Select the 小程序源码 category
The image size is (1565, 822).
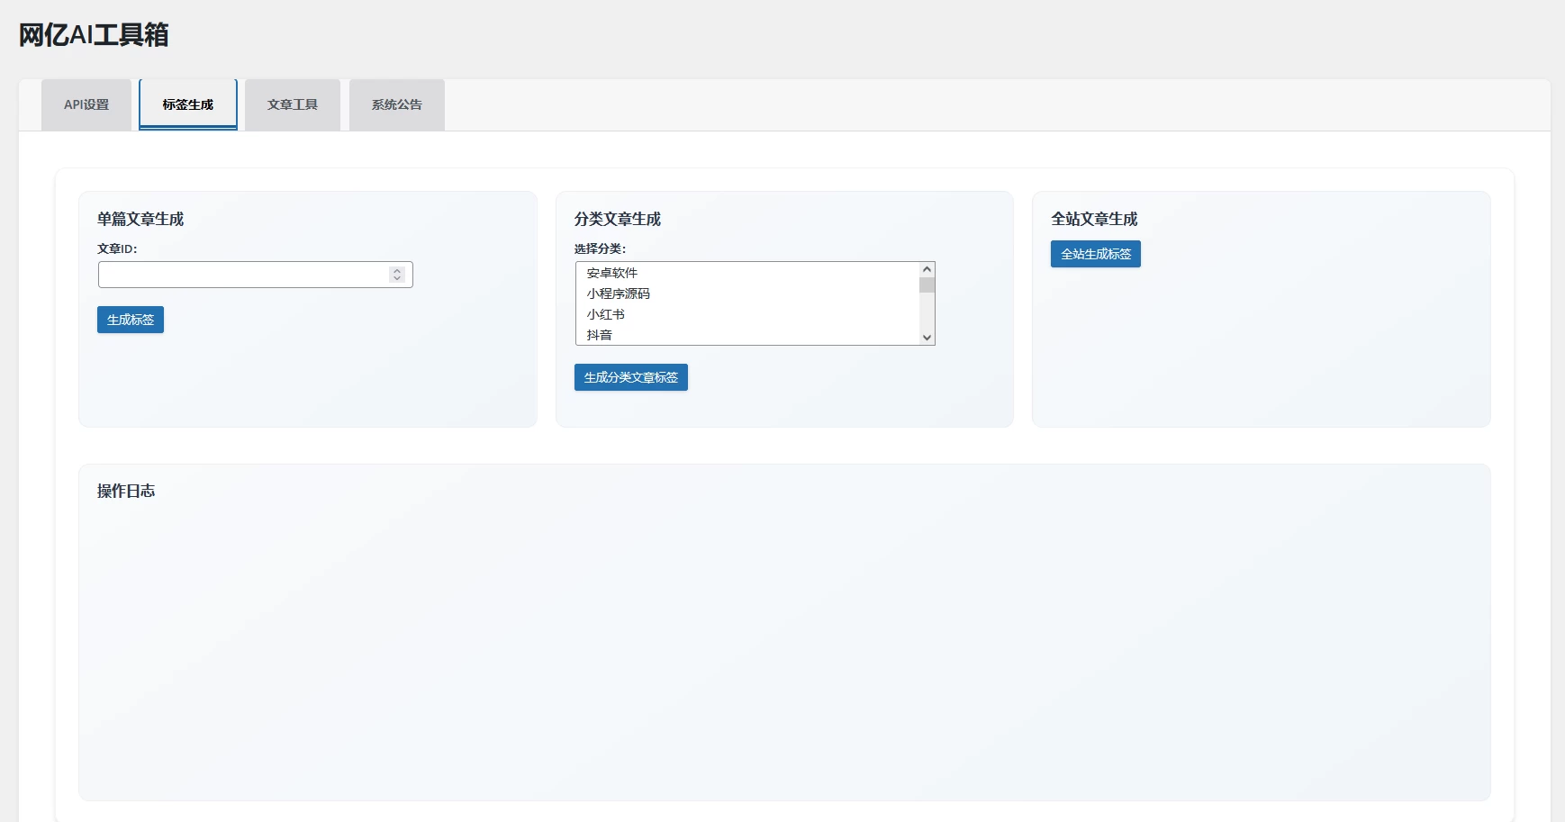point(619,294)
